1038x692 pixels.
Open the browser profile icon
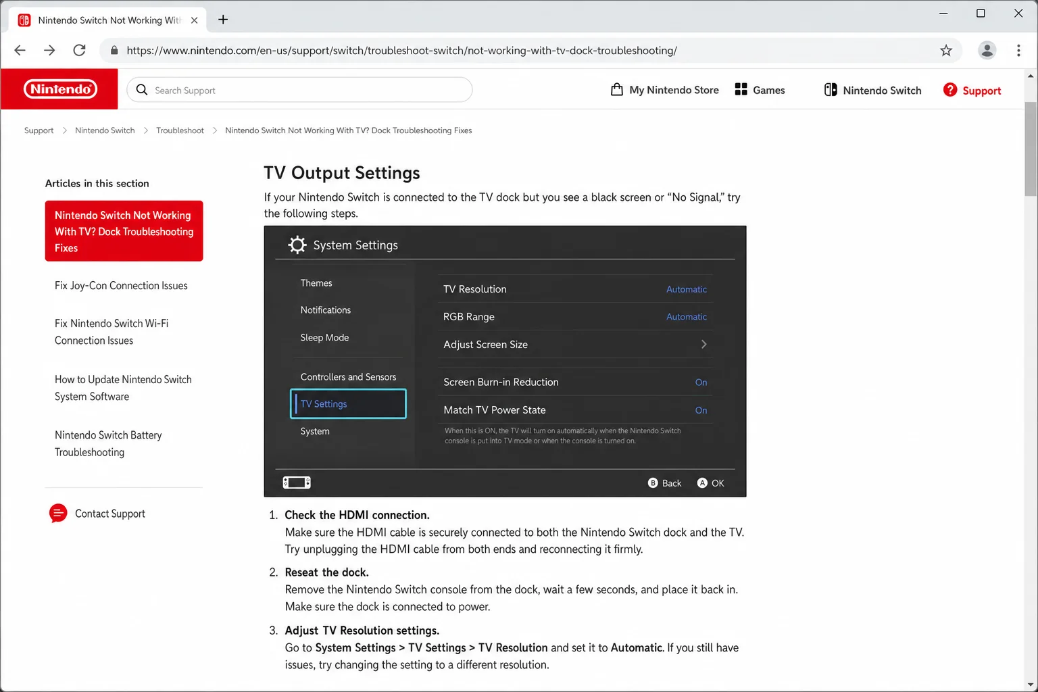[987, 50]
